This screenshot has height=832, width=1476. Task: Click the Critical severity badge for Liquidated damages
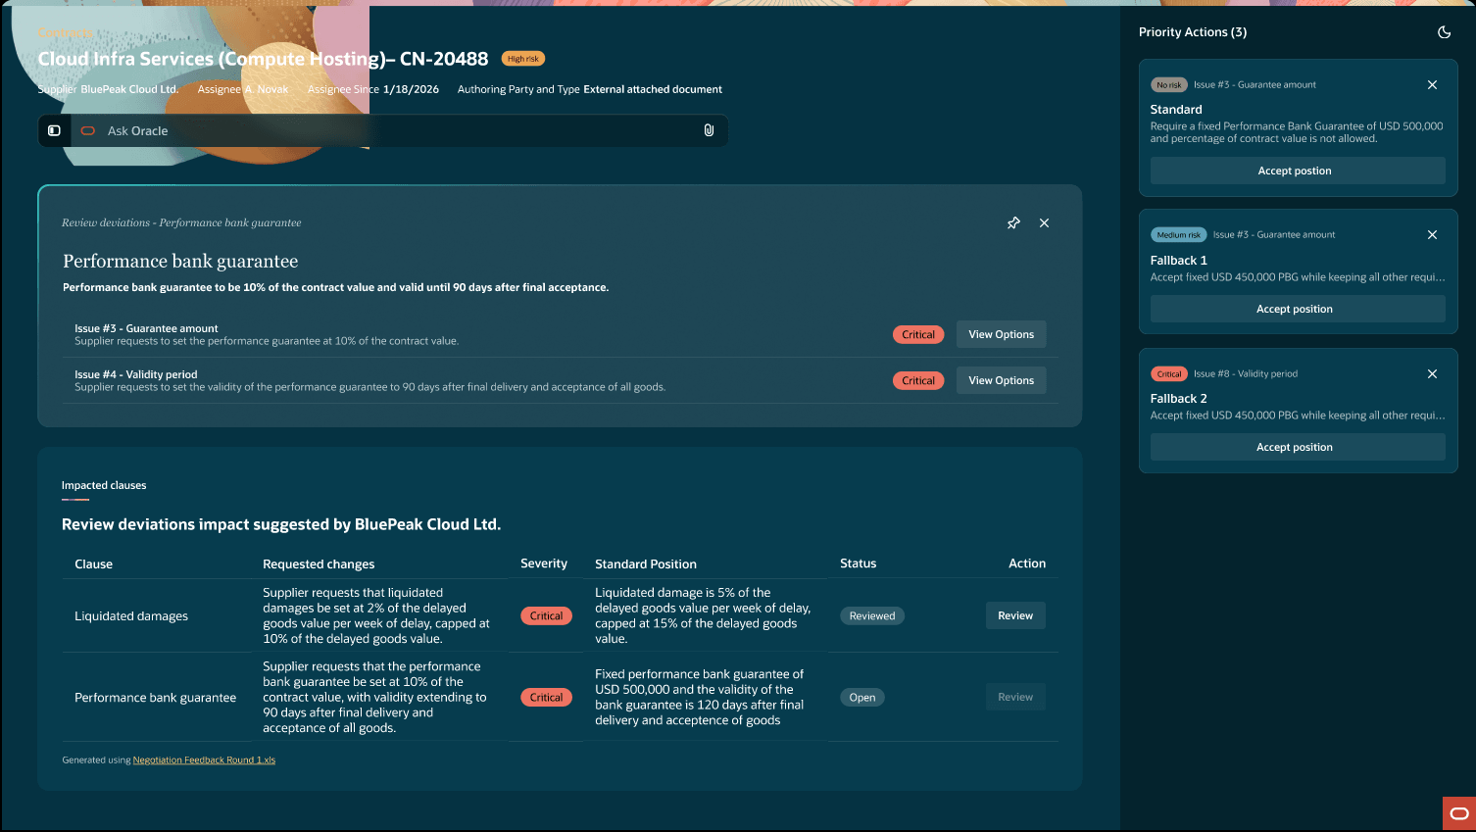pyautogui.click(x=546, y=615)
